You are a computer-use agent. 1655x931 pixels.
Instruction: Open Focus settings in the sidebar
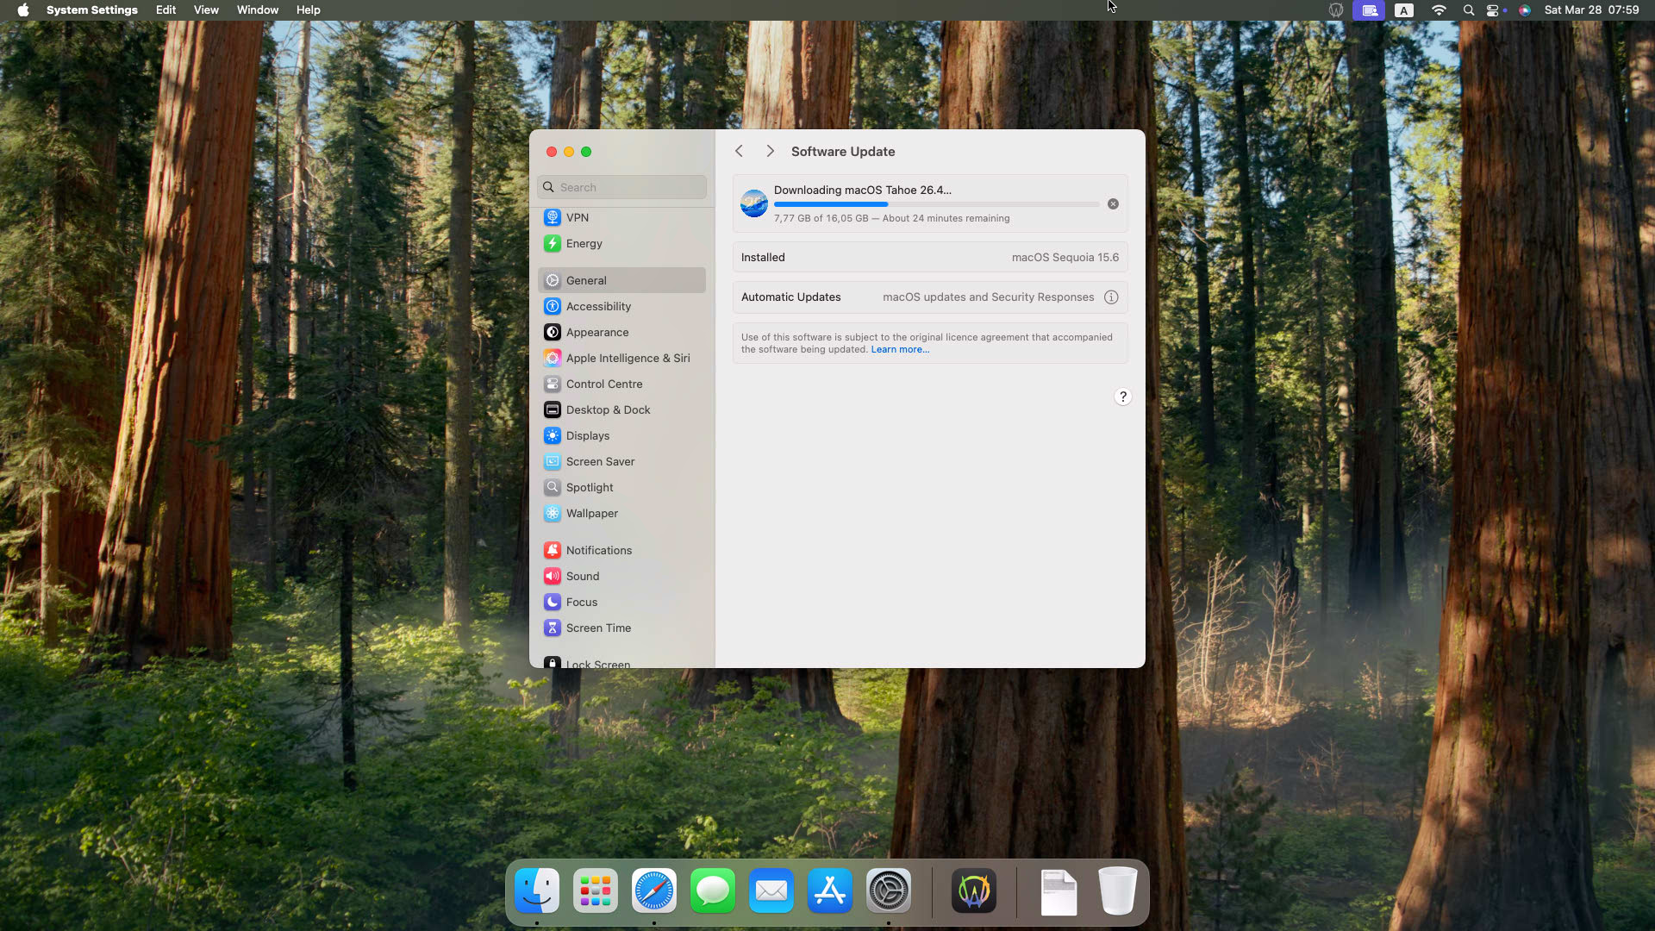coord(621,603)
